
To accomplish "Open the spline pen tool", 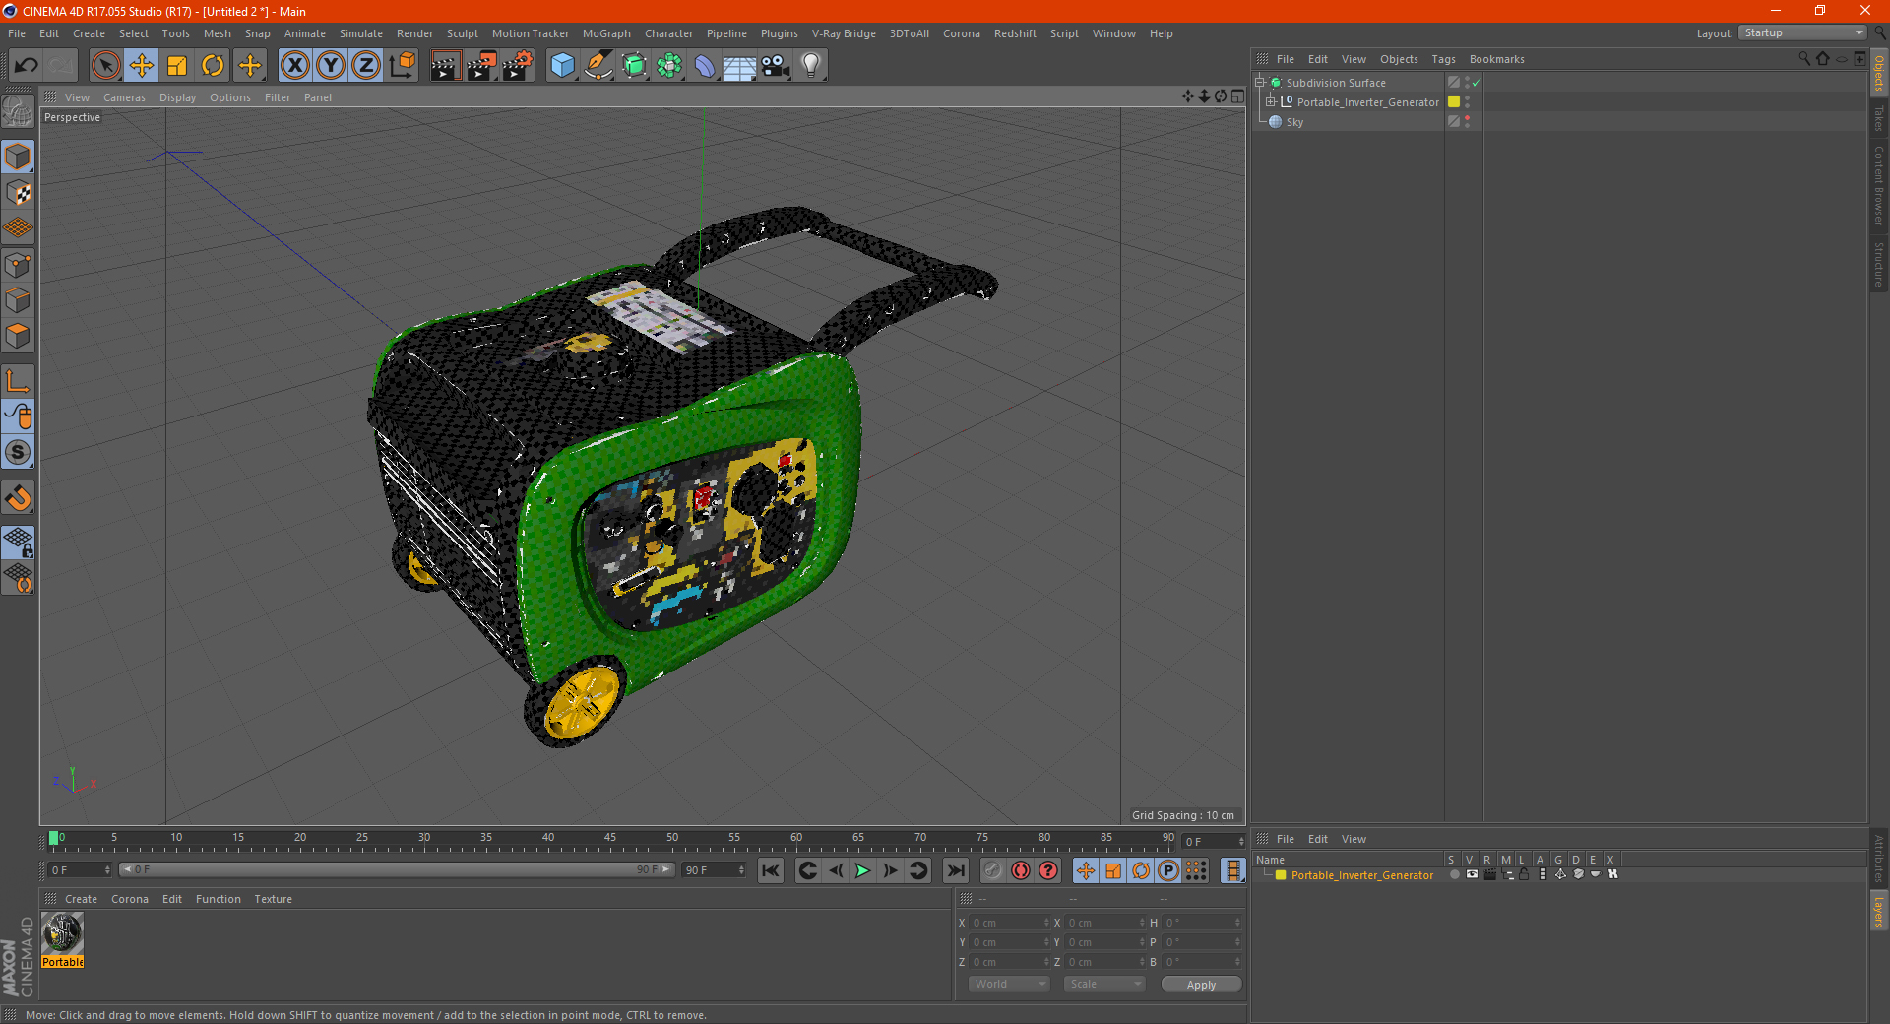I will (598, 66).
